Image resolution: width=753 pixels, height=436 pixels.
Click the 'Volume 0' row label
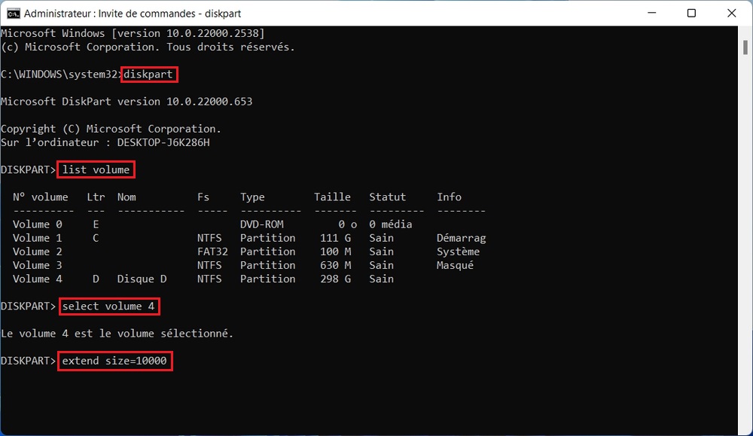point(38,224)
